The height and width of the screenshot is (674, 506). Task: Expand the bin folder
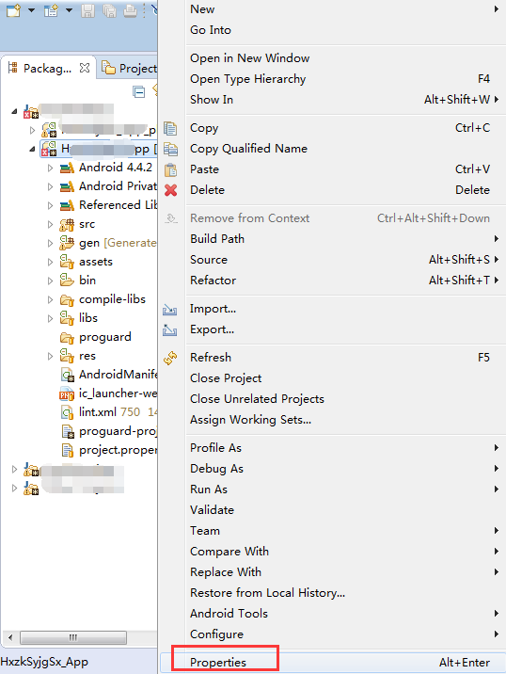tap(50, 281)
